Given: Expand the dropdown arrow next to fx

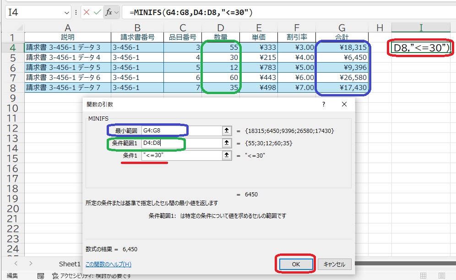Looking at the screenshot, I should [116, 13].
